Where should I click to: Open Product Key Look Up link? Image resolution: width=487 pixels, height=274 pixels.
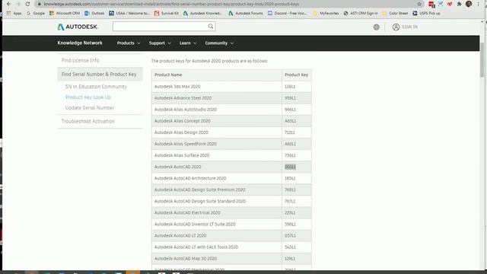pos(88,97)
